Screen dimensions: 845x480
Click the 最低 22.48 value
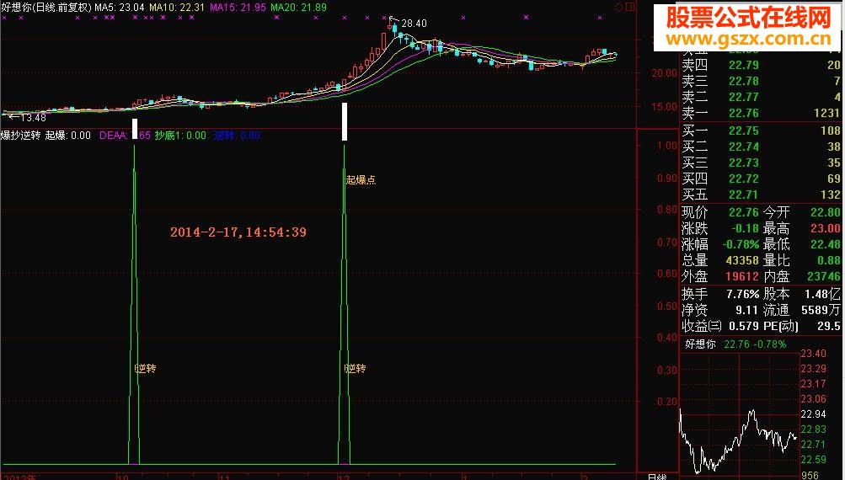826,244
